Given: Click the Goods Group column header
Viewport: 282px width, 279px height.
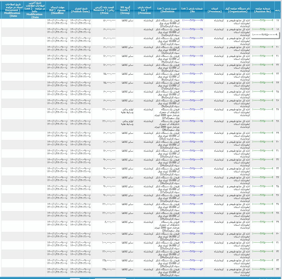Looking at the screenshot, I should tap(125, 10).
